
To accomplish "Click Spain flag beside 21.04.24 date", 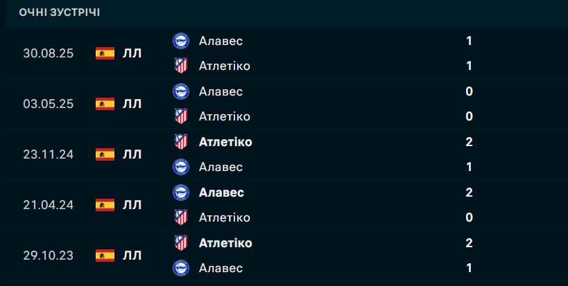I will [x=105, y=205].
